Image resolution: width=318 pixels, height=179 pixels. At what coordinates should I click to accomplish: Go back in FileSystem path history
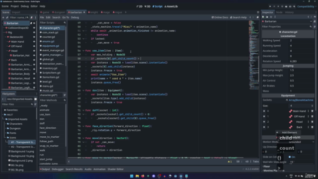3,99
